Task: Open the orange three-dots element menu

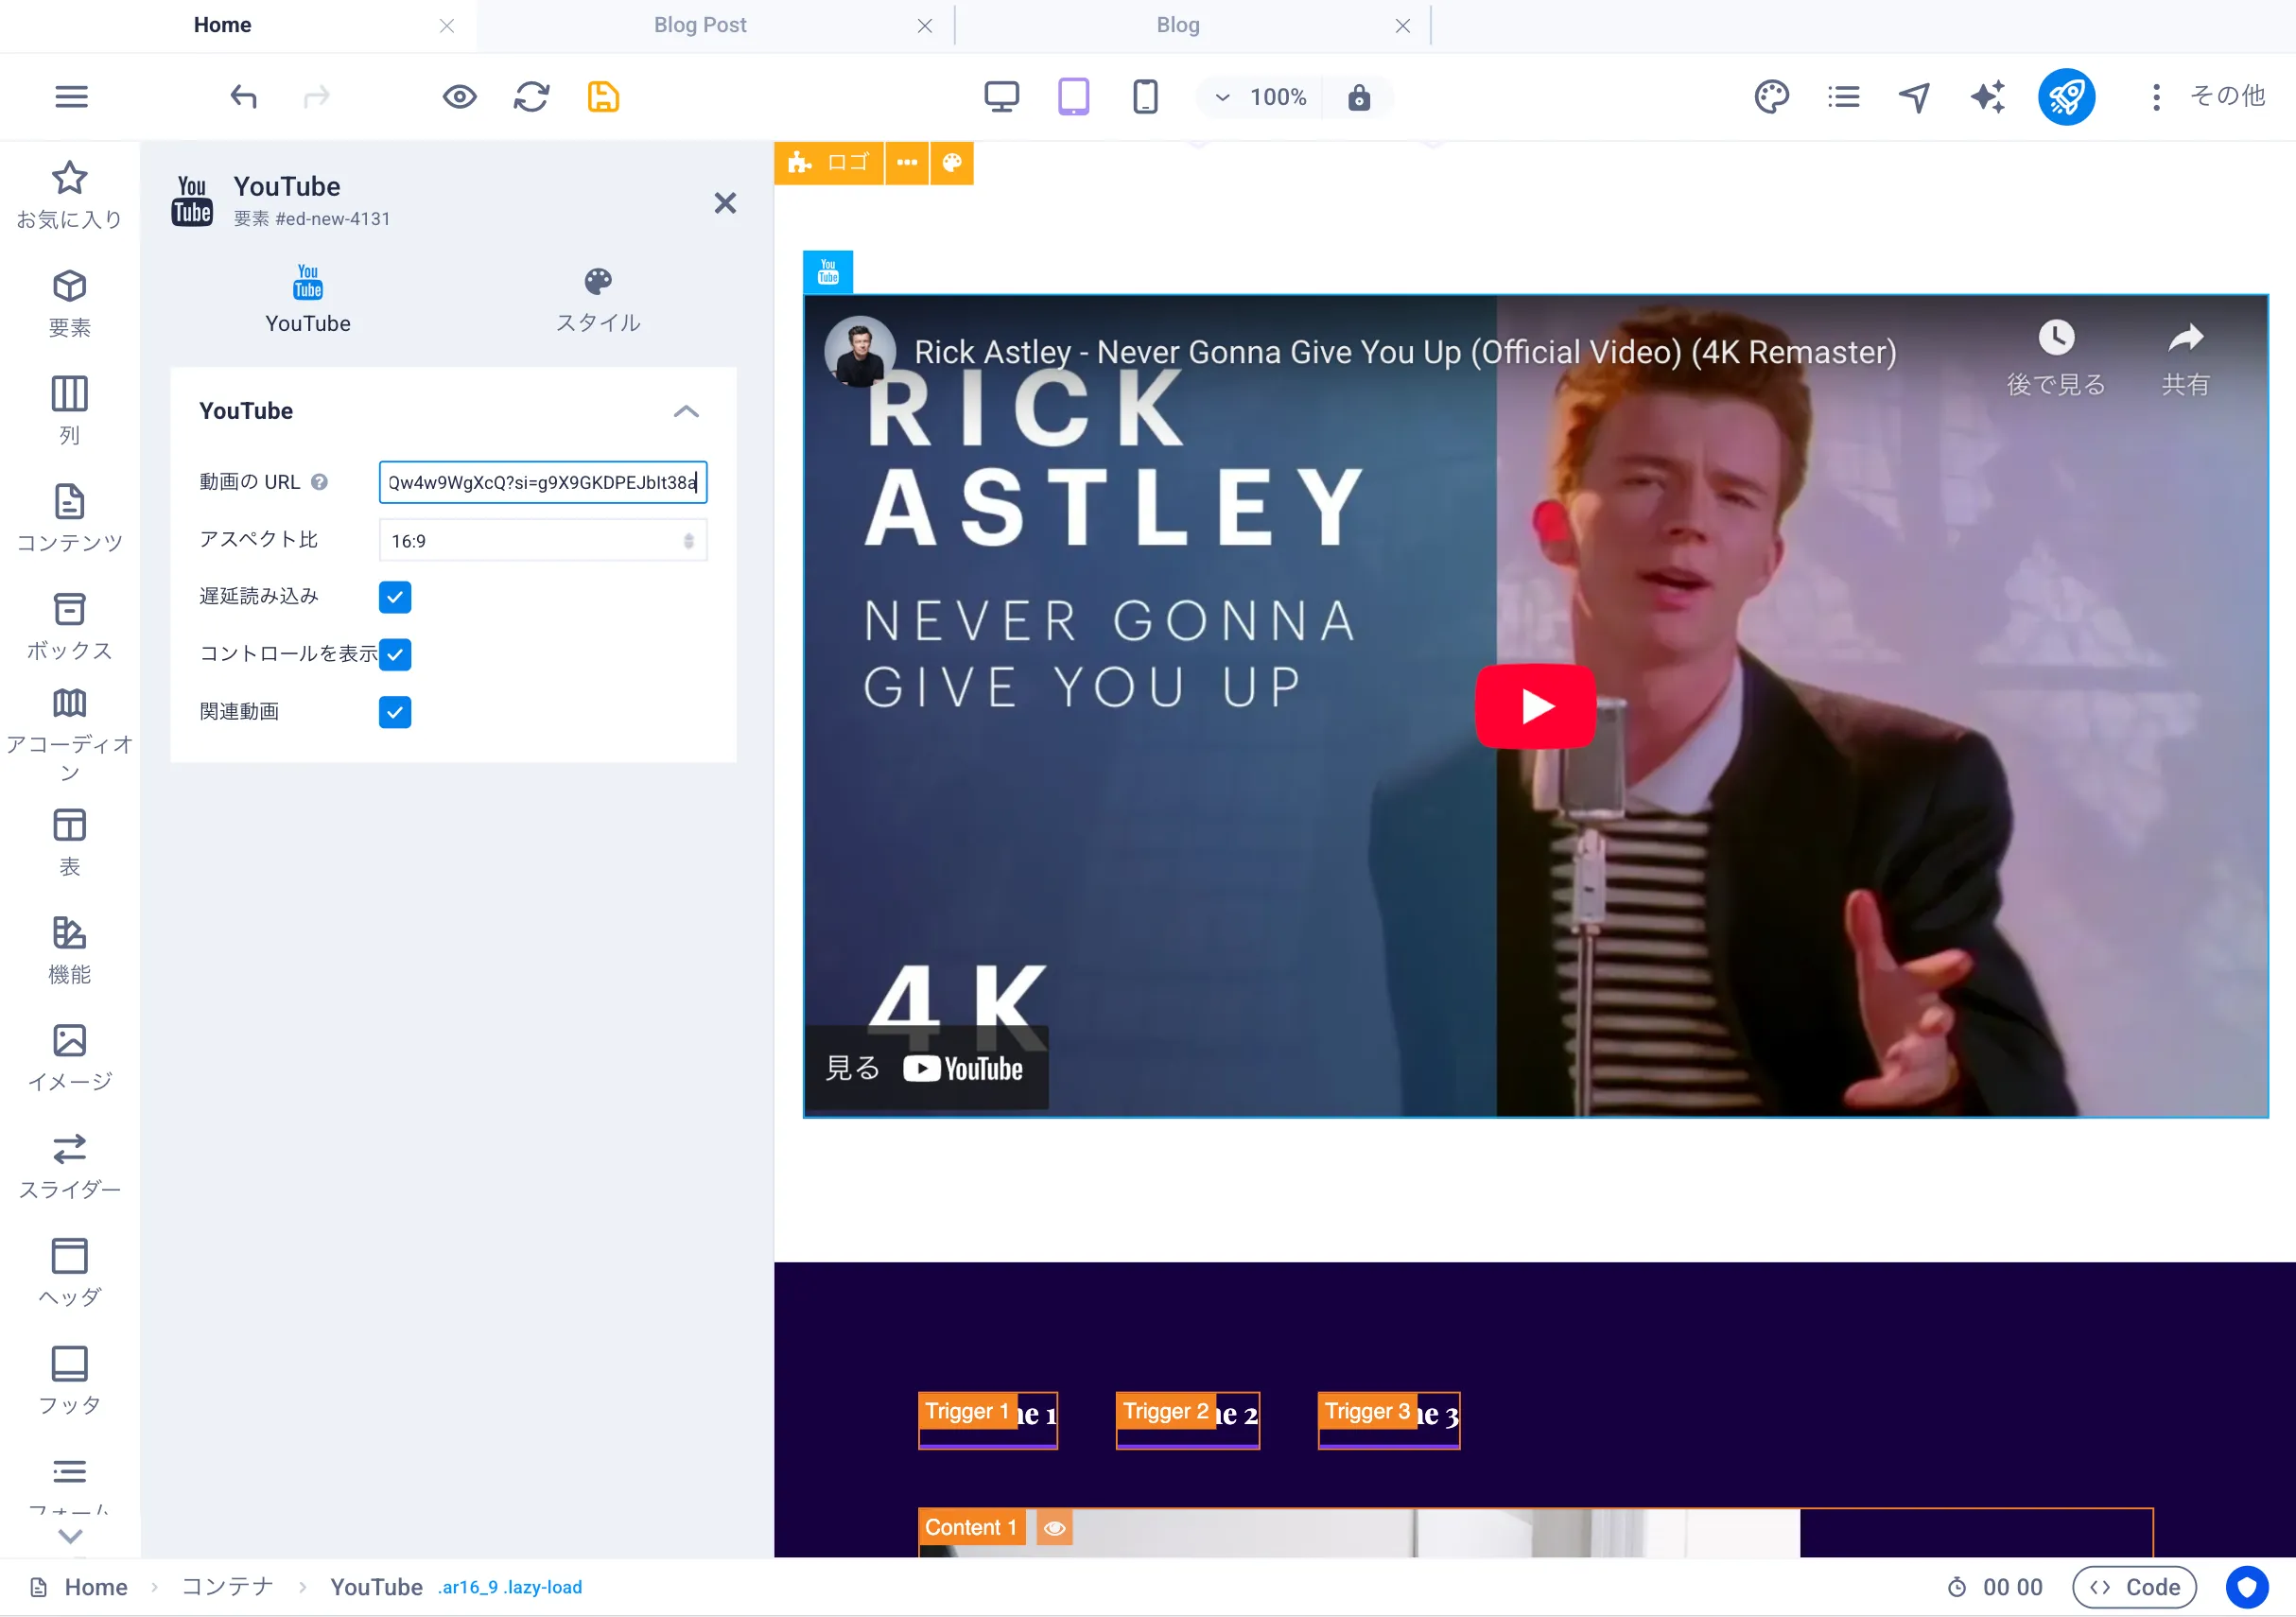Action: [907, 162]
